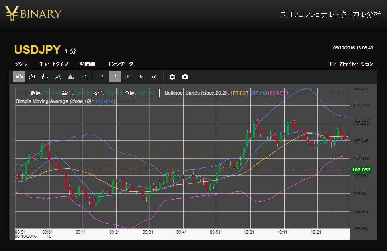Image resolution: width=387 pixels, height=251 pixels.
Task: Click the magenta Bollinger value 106.956
Action: coord(276,93)
